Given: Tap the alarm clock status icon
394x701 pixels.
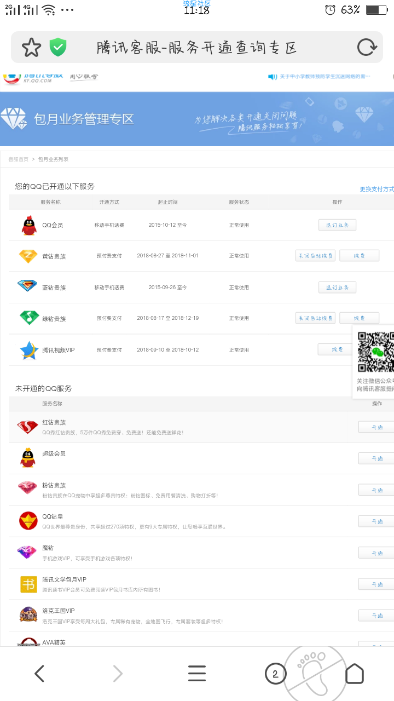Looking at the screenshot, I should (330, 10).
